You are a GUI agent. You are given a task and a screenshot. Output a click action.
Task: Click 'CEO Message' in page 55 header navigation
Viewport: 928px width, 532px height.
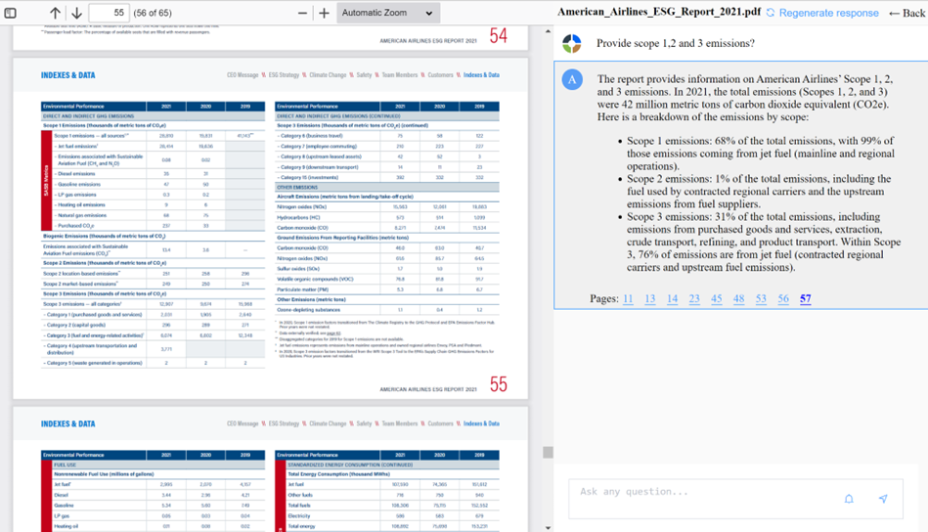pyautogui.click(x=243, y=75)
